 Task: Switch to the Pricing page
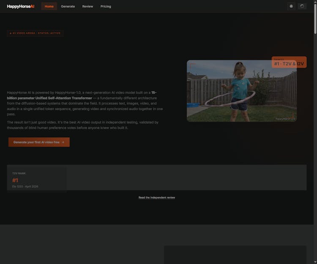coord(106,6)
